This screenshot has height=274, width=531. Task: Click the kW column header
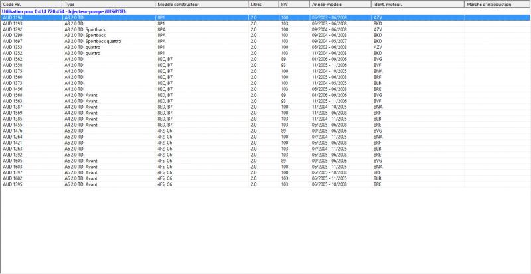(x=295, y=5)
